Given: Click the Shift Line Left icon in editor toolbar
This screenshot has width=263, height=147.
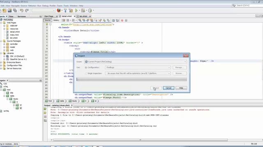Looking at the screenshot, I should pyautogui.click(x=113, y=20).
